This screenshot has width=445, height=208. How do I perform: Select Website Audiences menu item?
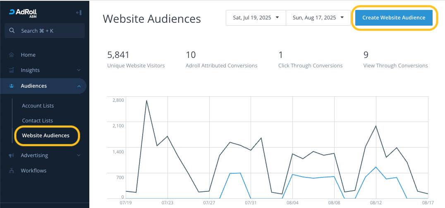click(x=45, y=136)
